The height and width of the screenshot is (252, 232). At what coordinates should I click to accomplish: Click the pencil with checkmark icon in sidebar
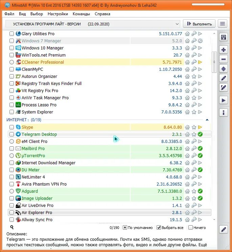(224, 88)
